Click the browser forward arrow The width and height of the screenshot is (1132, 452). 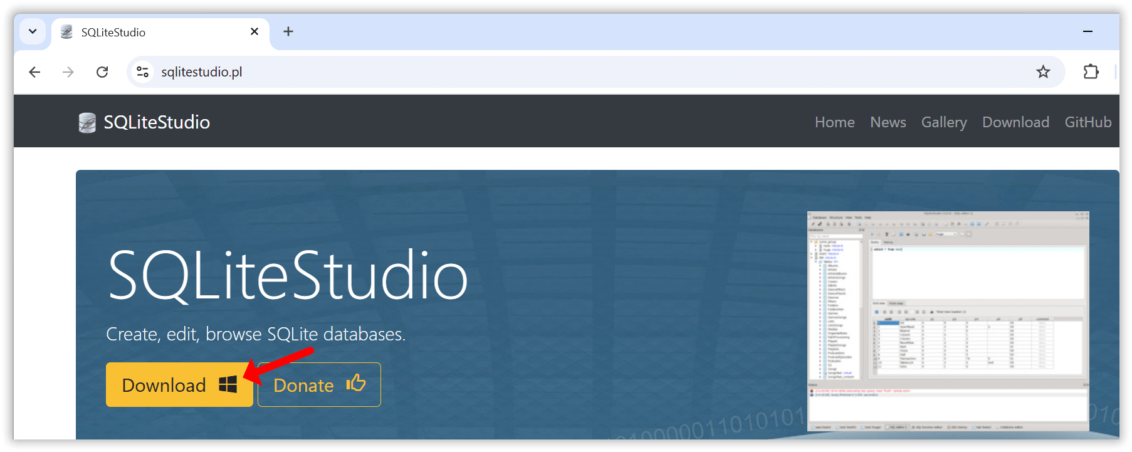pyautogui.click(x=68, y=72)
